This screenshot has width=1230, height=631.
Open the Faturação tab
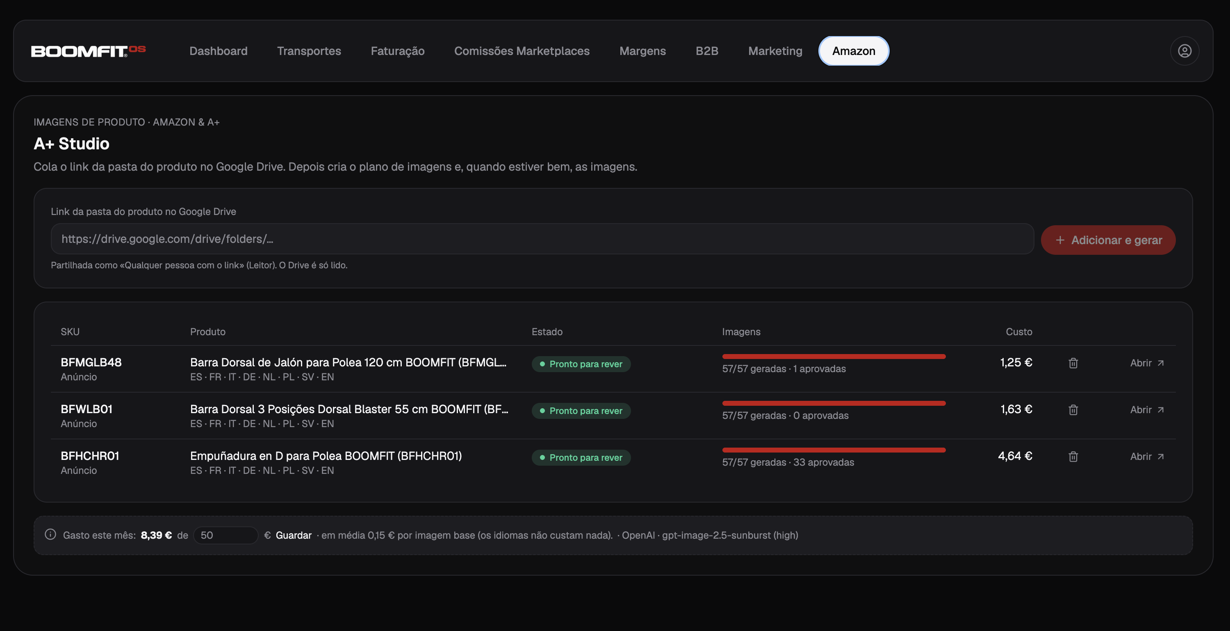397,50
